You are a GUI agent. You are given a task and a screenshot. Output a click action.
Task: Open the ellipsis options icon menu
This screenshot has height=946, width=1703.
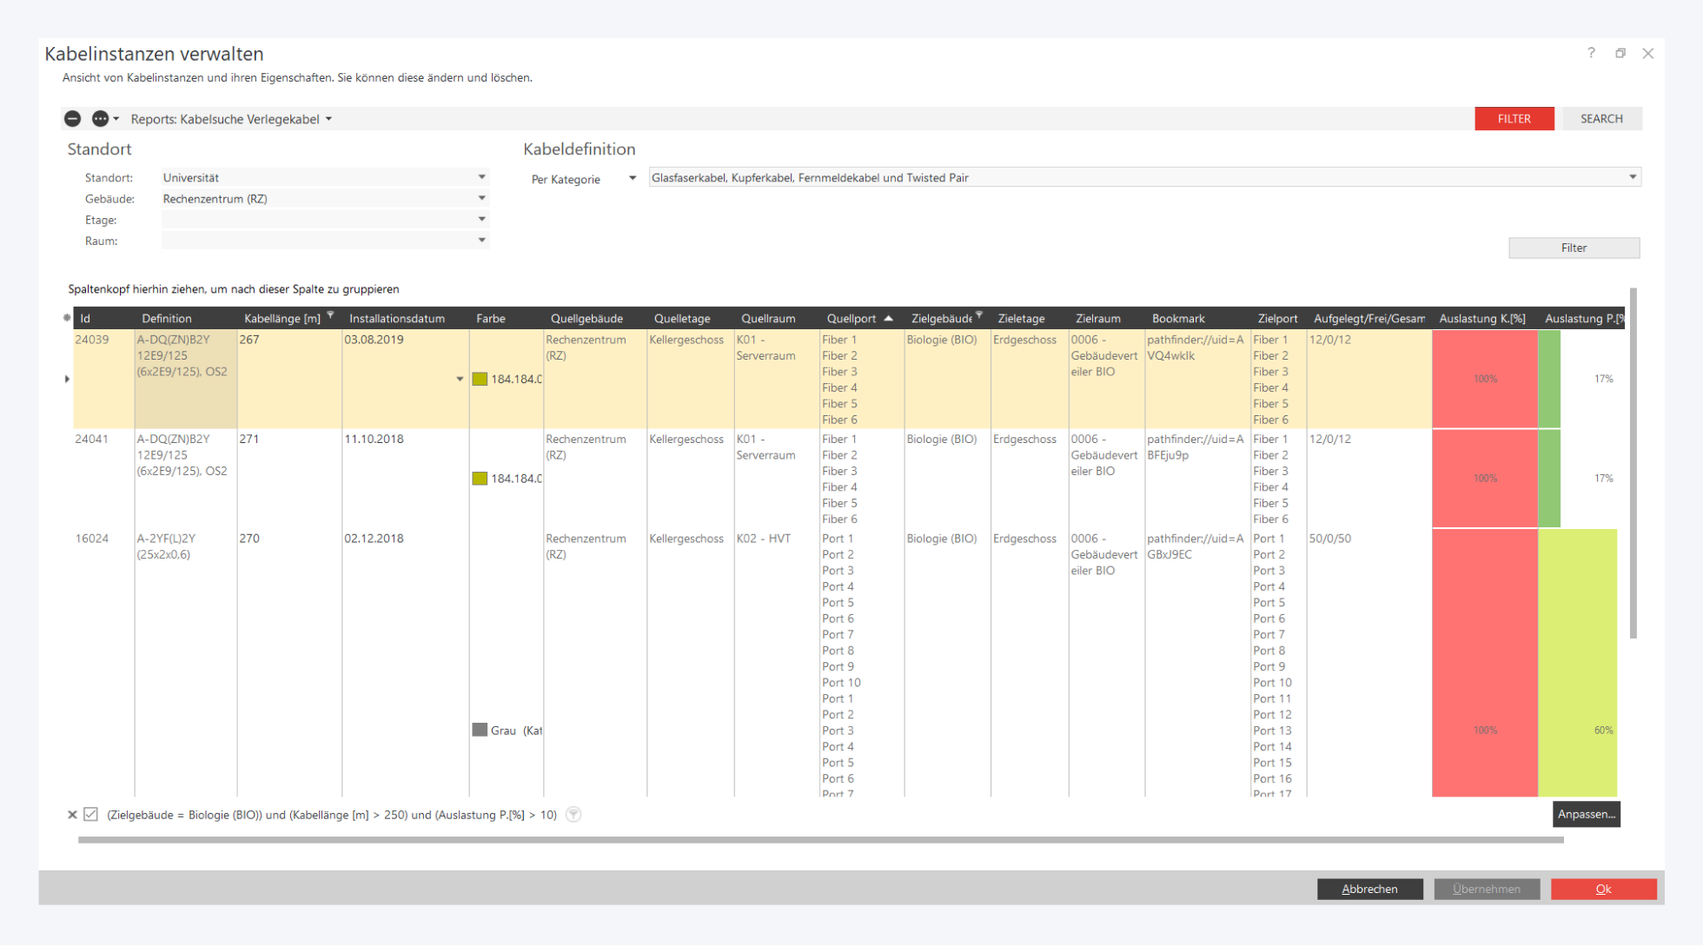[101, 119]
